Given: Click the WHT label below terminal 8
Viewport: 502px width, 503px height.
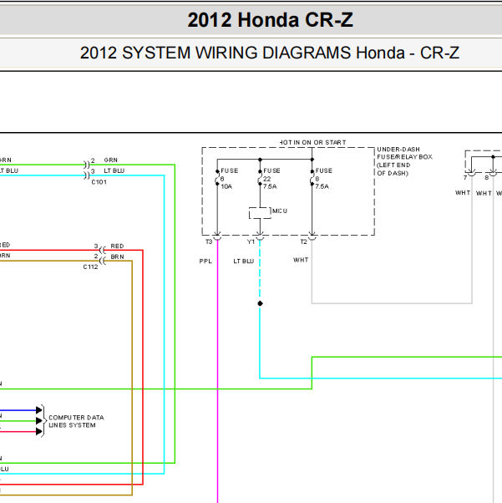Looking at the screenshot, I should (x=484, y=193).
